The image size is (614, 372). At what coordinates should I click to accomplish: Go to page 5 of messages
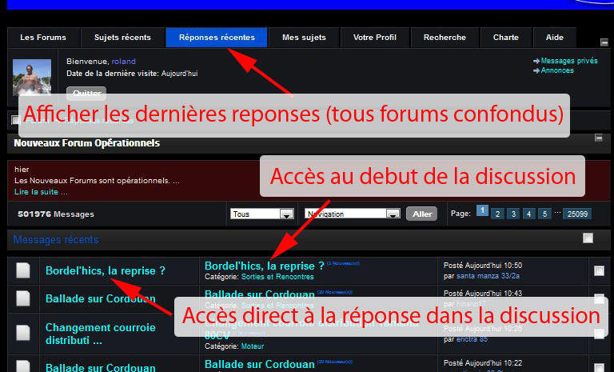(544, 214)
